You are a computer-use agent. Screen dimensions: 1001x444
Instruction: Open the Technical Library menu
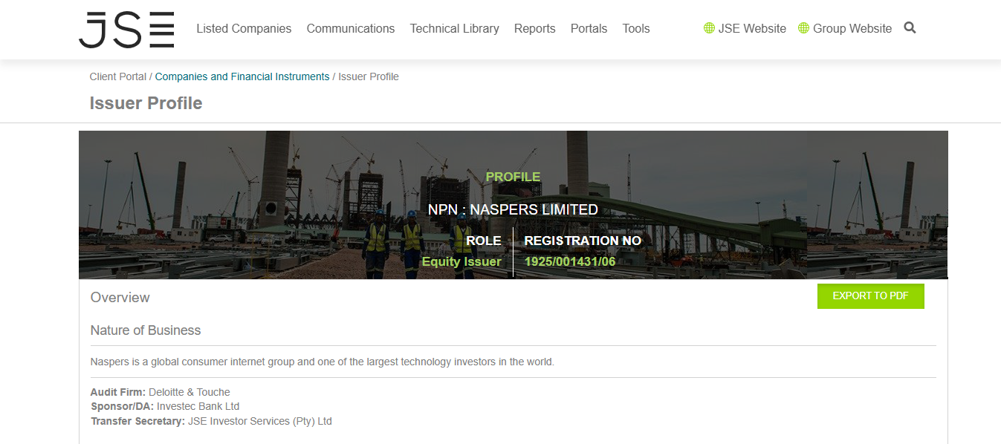click(x=454, y=28)
